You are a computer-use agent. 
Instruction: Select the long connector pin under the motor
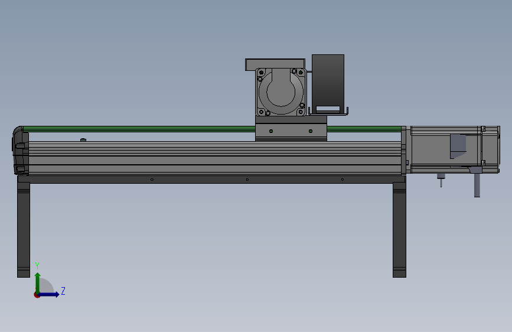click(x=477, y=185)
